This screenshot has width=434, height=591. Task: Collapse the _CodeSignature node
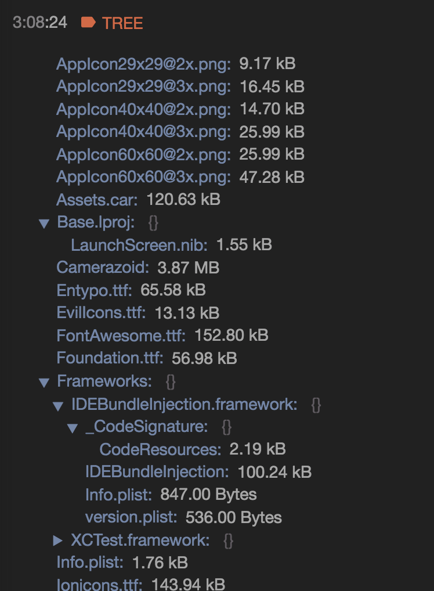pos(73,427)
